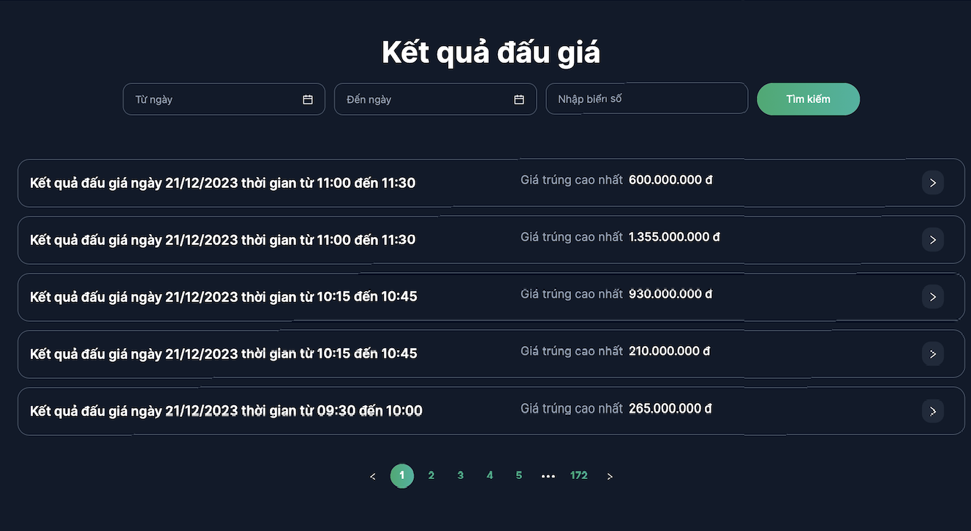The image size is (971, 531).
Task: Open arrow for 210.000.000 đ result
Action: [933, 354]
